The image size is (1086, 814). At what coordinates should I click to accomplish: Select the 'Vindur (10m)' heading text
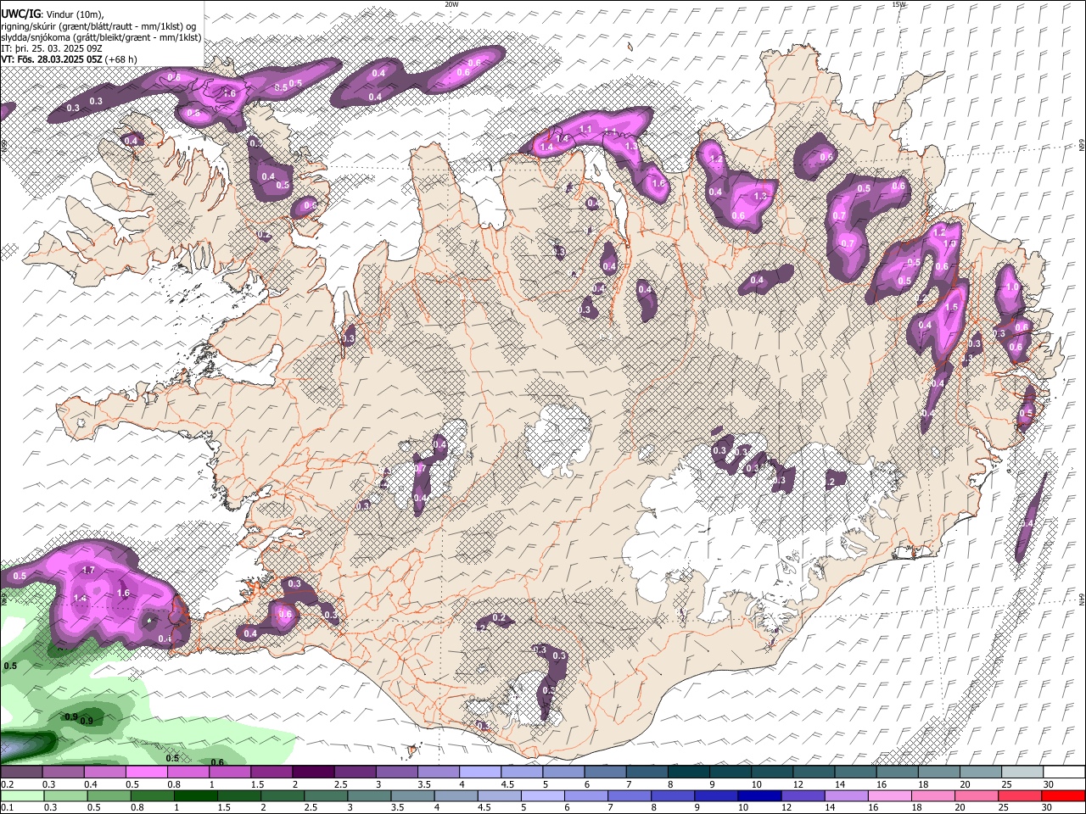[x=74, y=14]
